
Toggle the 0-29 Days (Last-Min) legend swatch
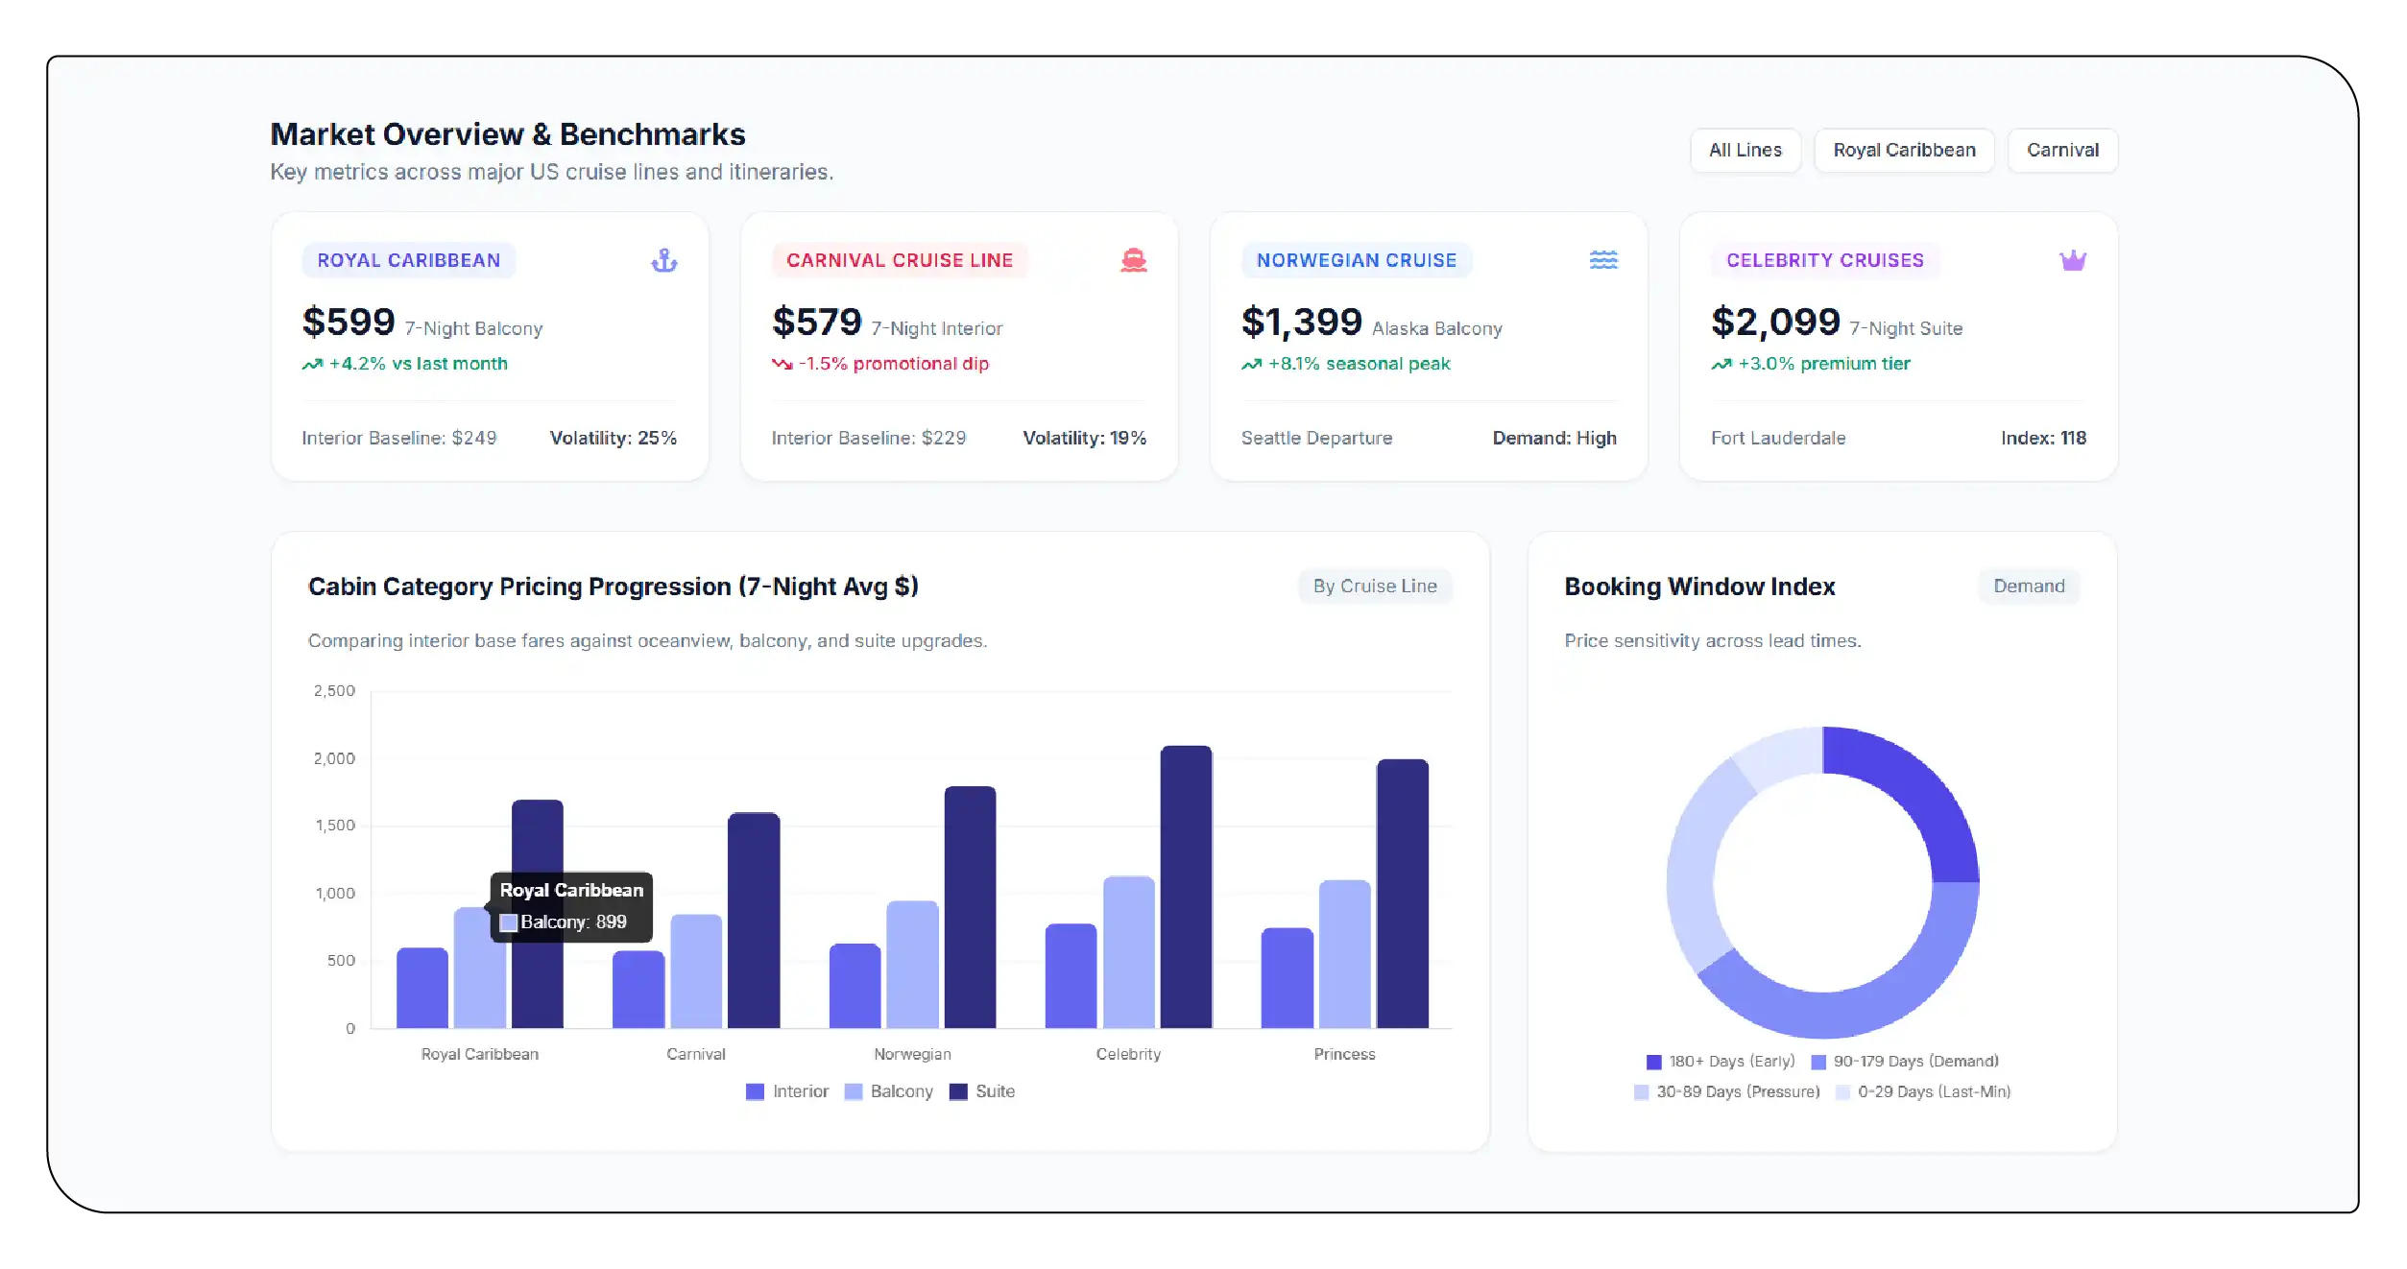[1842, 1092]
